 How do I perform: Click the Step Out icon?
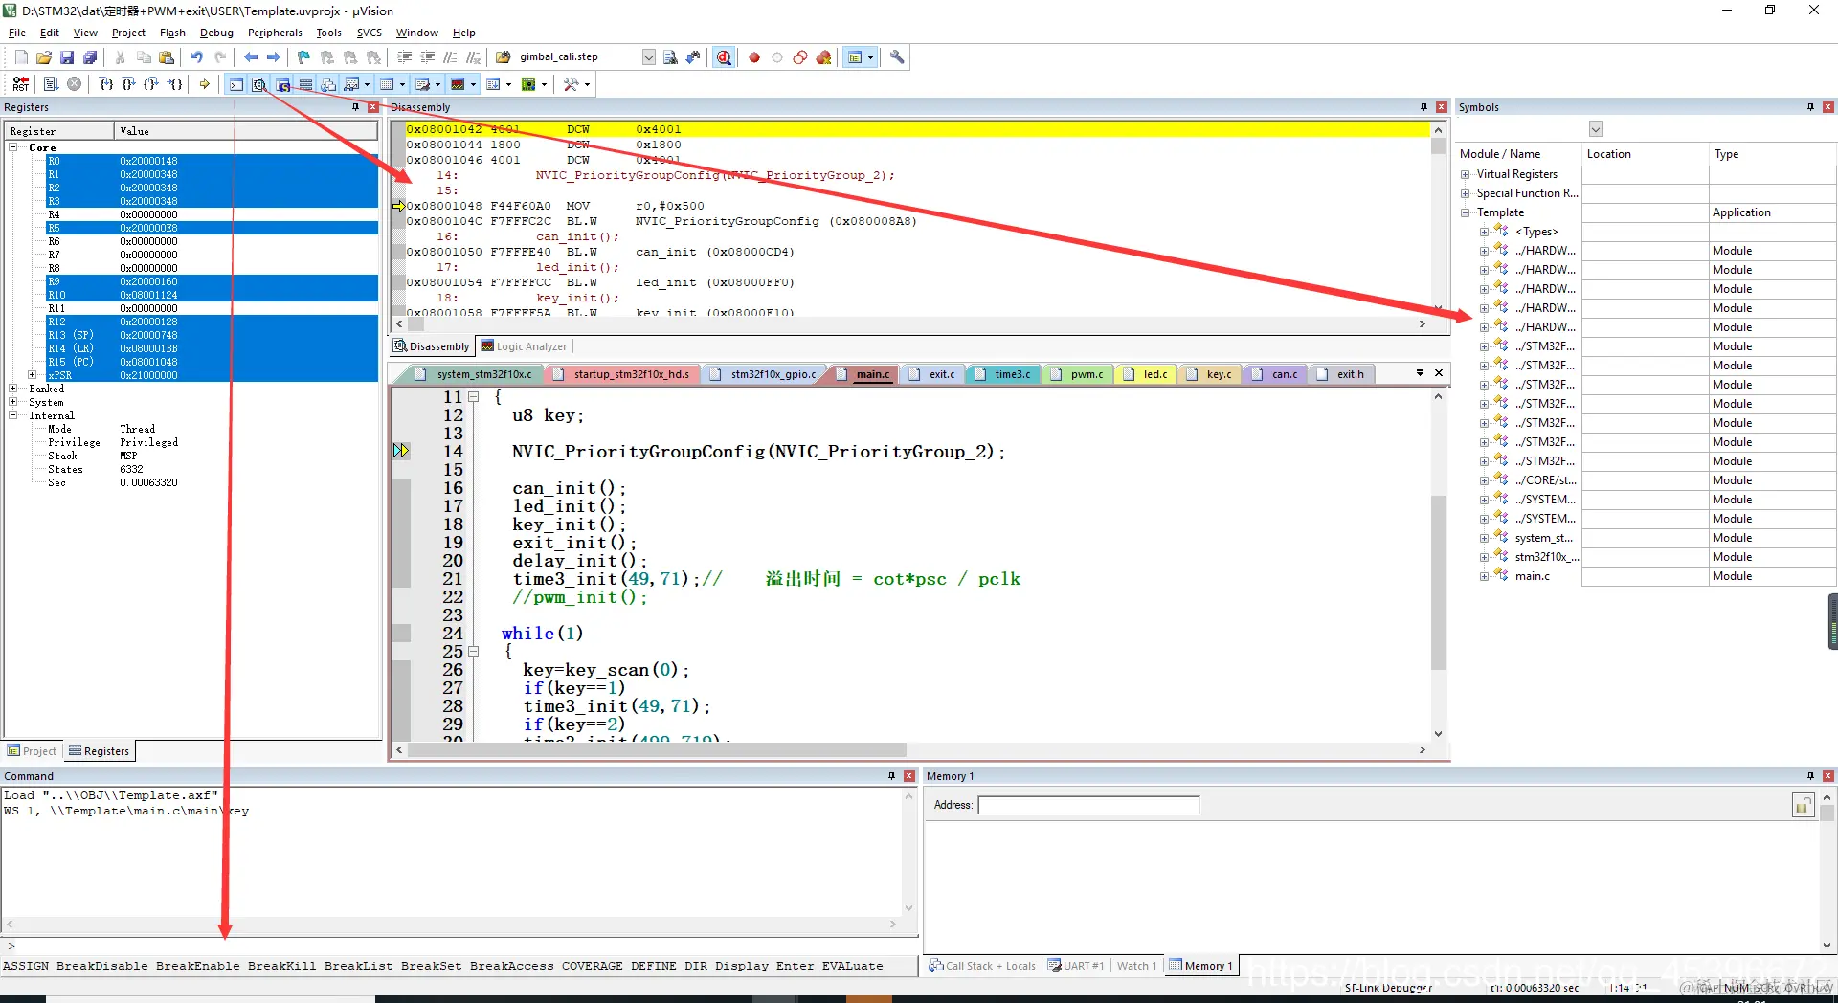click(152, 84)
